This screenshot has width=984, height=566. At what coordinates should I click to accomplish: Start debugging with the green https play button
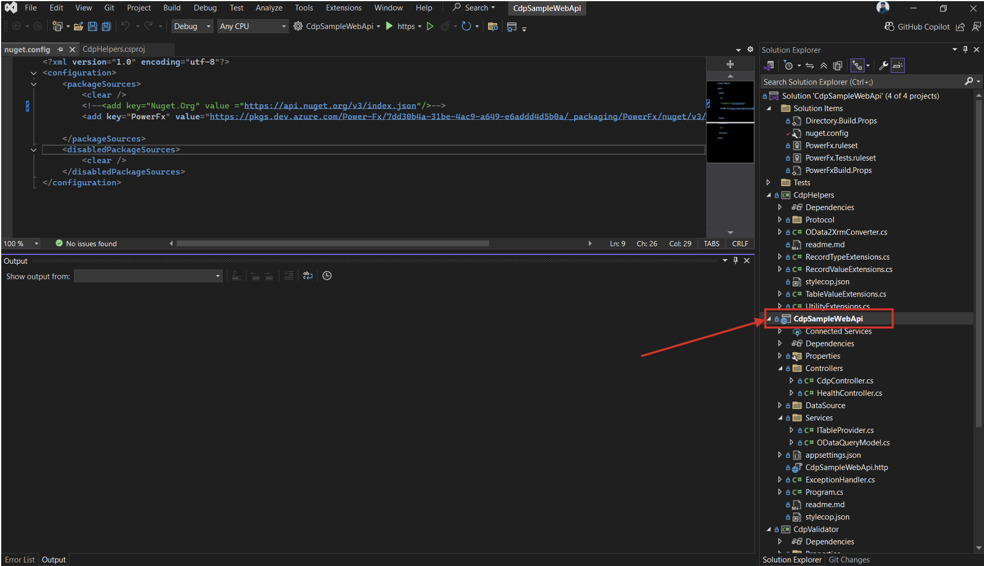click(389, 26)
